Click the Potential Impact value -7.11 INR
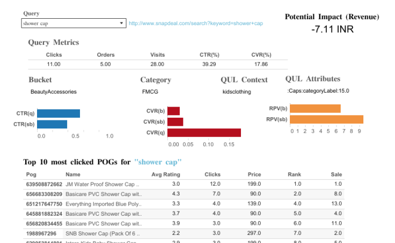The height and width of the screenshot is (243, 395). [x=332, y=29]
